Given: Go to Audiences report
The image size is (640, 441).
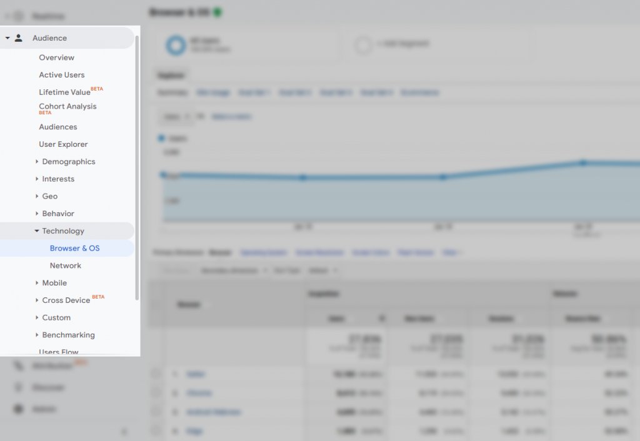Looking at the screenshot, I should 58,127.
